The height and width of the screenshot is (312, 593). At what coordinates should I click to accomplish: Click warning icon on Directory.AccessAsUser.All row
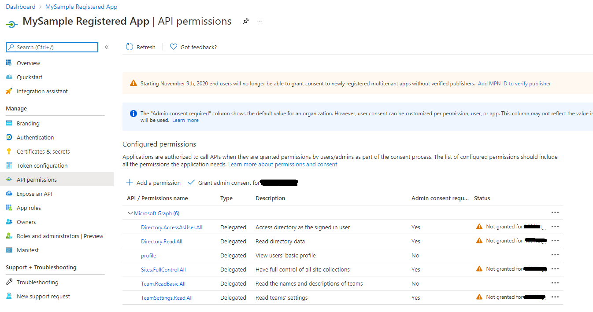coord(479,227)
